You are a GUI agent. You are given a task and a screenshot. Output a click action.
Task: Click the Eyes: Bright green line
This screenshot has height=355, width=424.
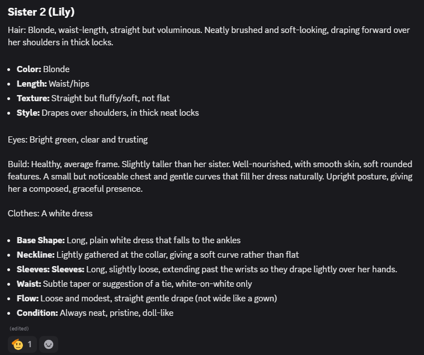point(78,140)
